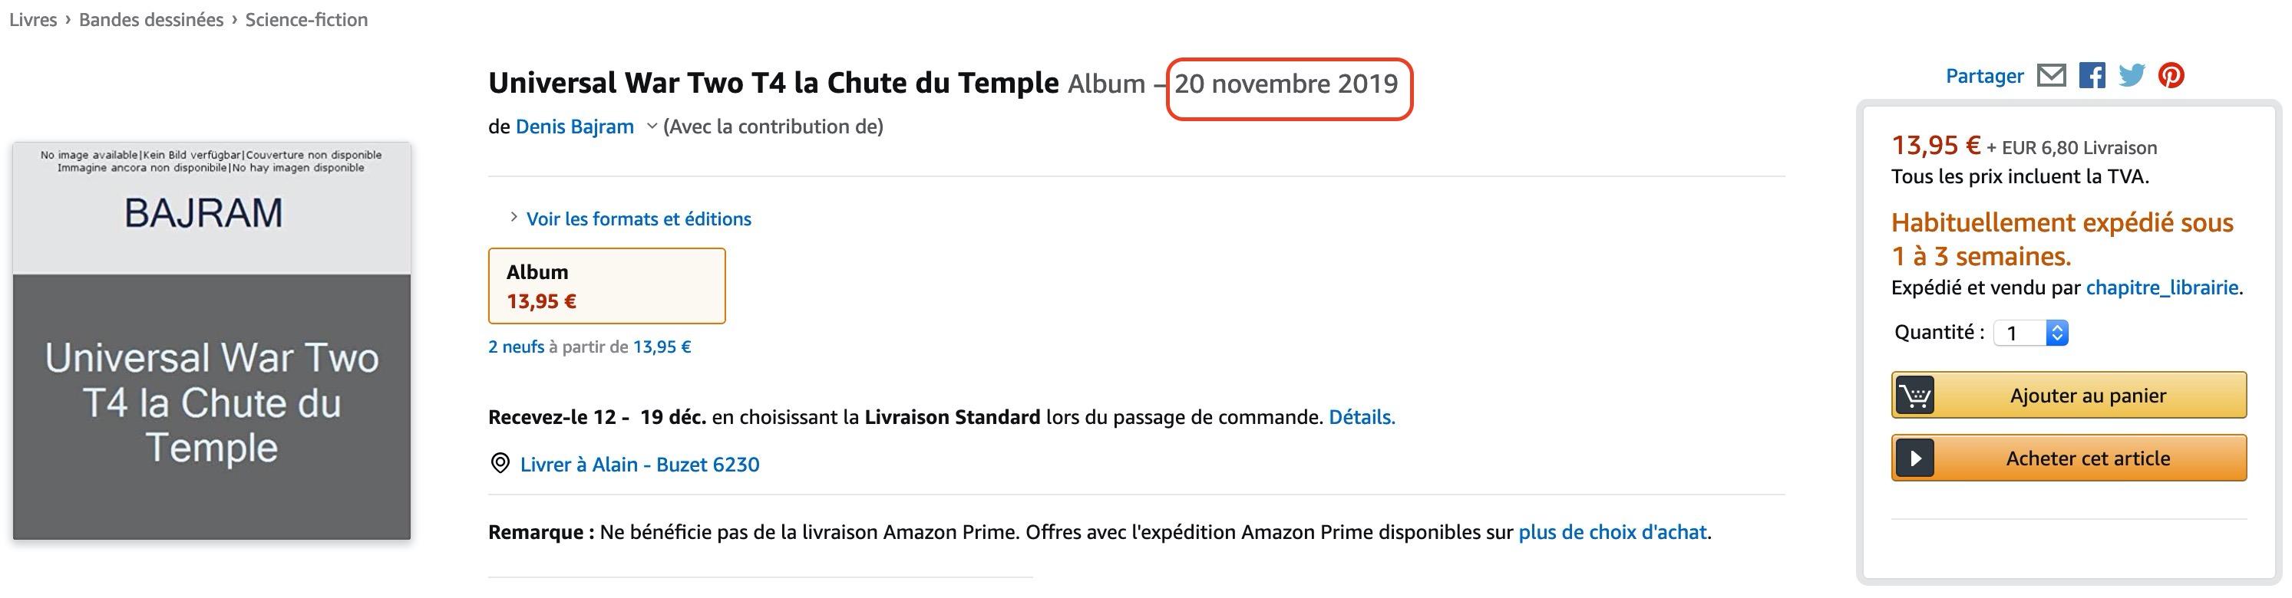Expand Voir les formats et éditions

point(638,219)
